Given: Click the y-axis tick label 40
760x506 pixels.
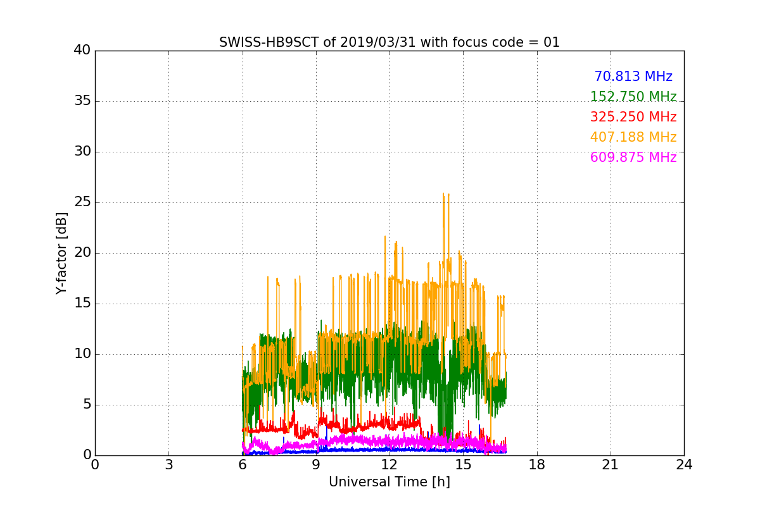Looking at the screenshot, I should click(x=82, y=51).
